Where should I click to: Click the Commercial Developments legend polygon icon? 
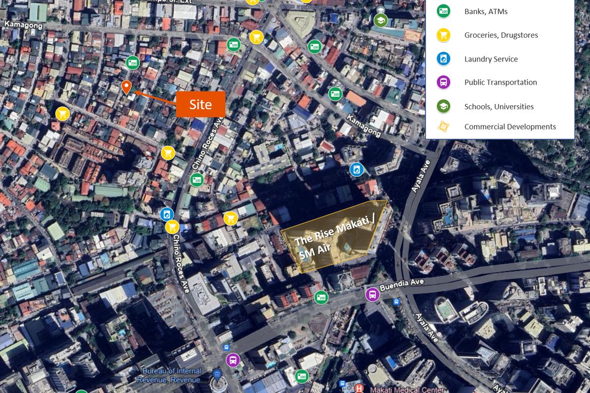coord(444,126)
